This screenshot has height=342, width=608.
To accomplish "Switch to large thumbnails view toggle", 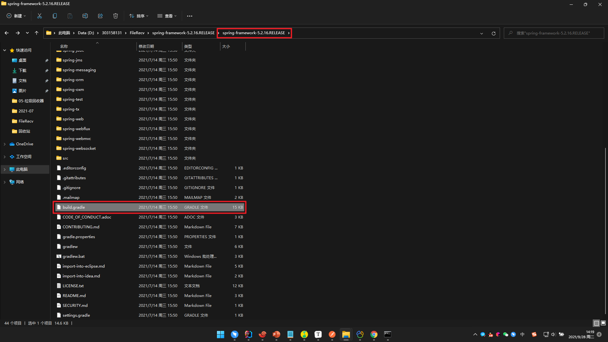I will [603, 323].
